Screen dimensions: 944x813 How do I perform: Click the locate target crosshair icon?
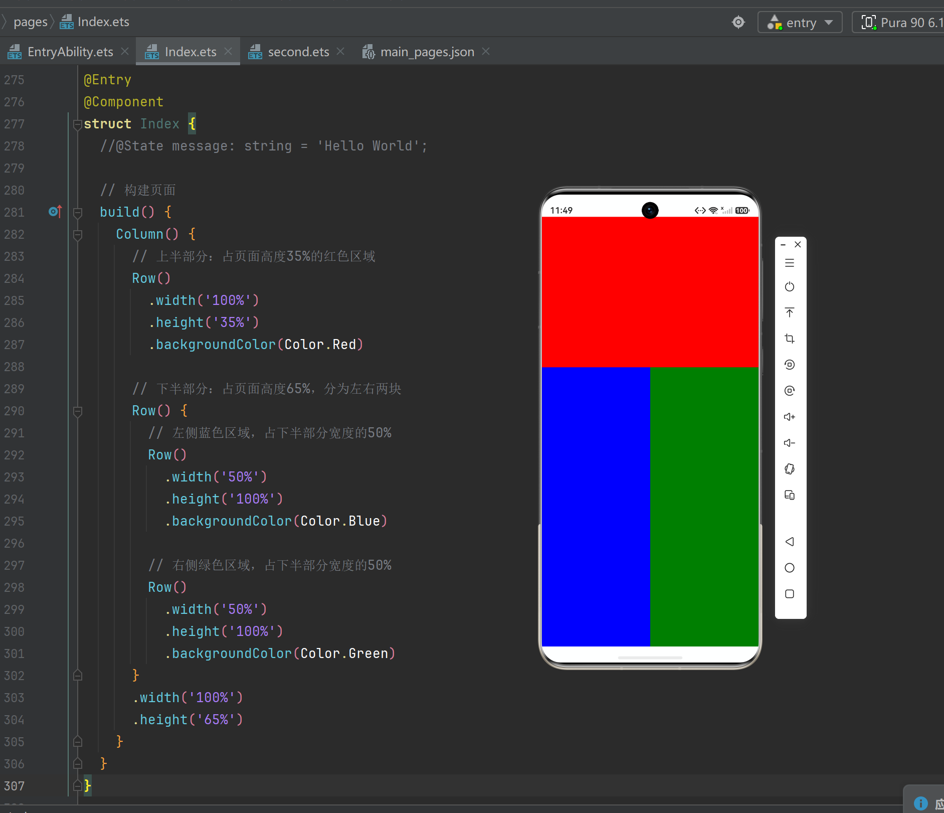pos(738,22)
